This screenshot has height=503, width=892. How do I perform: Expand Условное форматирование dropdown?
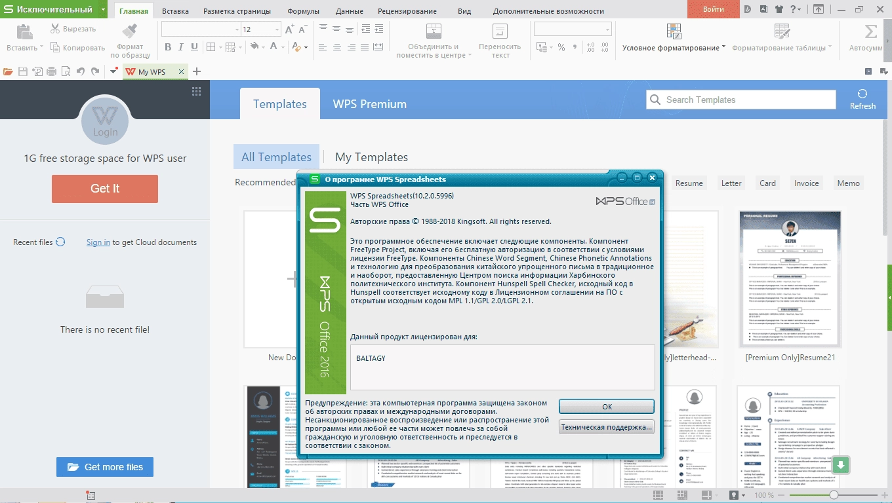pyautogui.click(x=724, y=47)
